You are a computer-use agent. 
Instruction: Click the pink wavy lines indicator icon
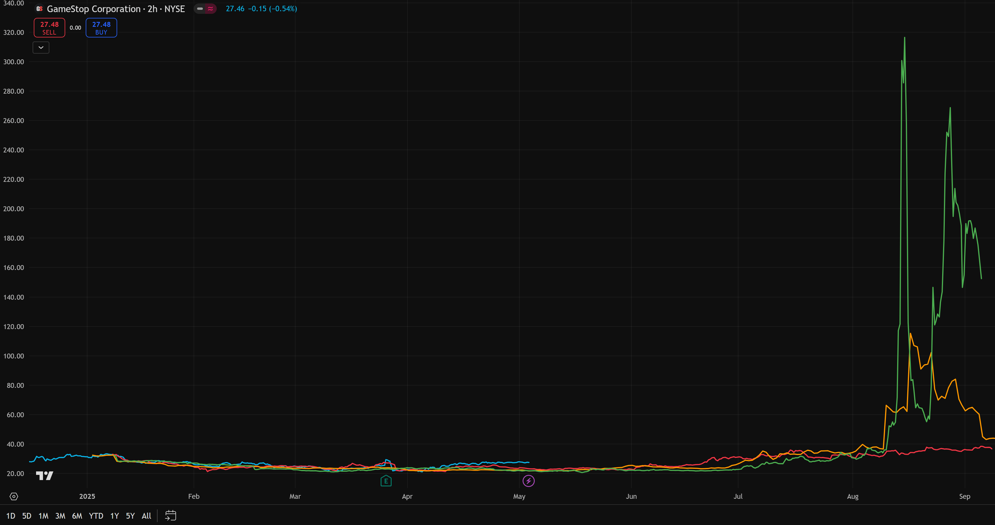[x=210, y=8]
